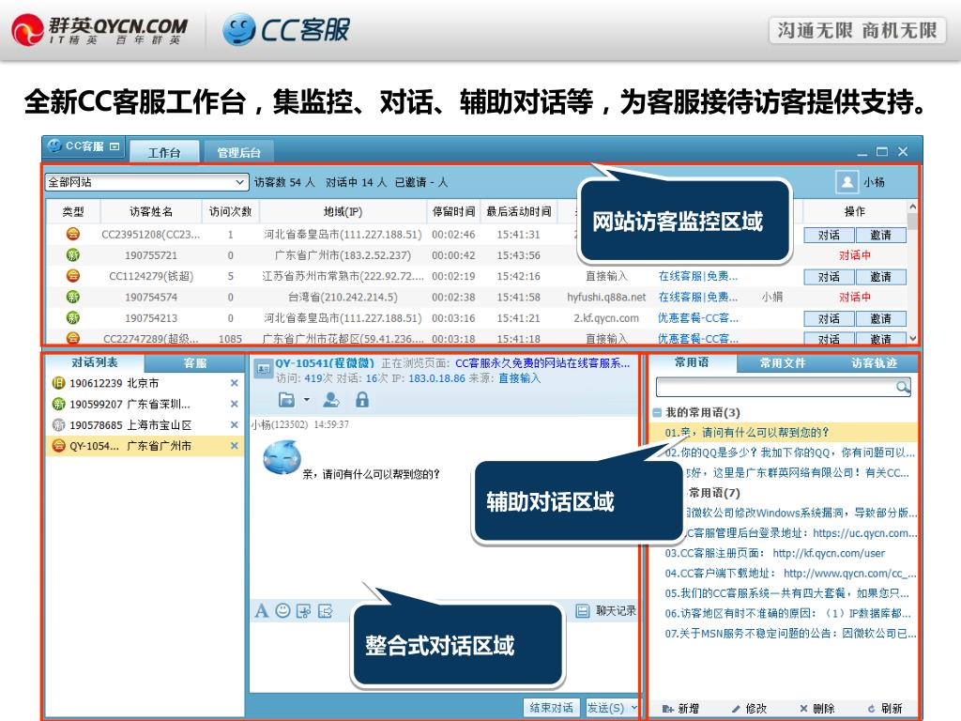
Task: Open the font formatting A icon
Action: 262,610
